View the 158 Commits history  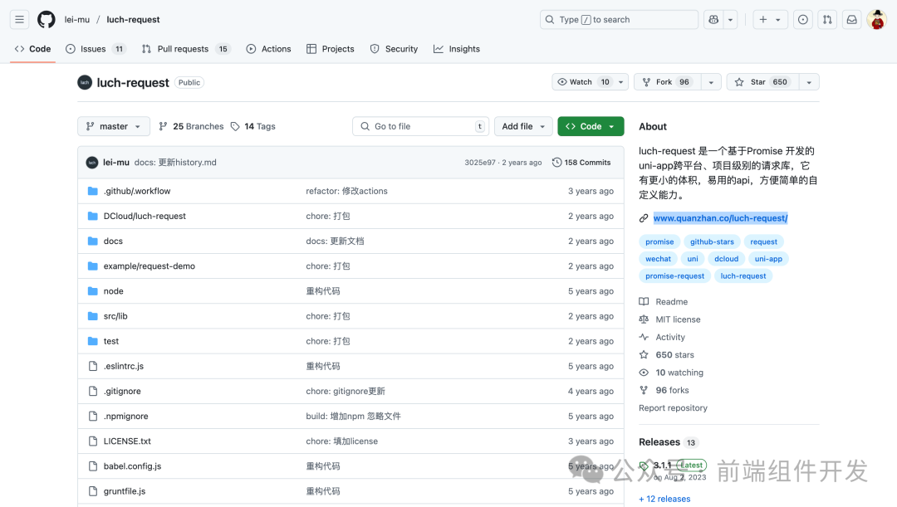click(x=581, y=163)
